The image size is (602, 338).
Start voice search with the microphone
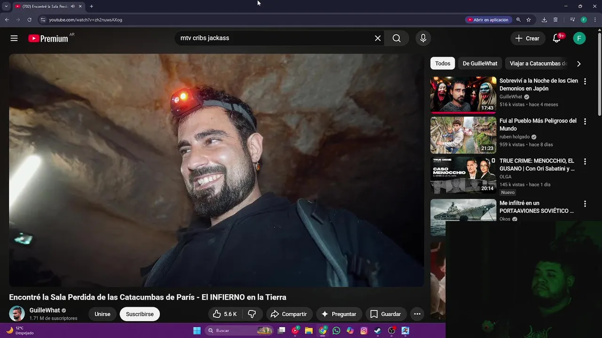423,38
